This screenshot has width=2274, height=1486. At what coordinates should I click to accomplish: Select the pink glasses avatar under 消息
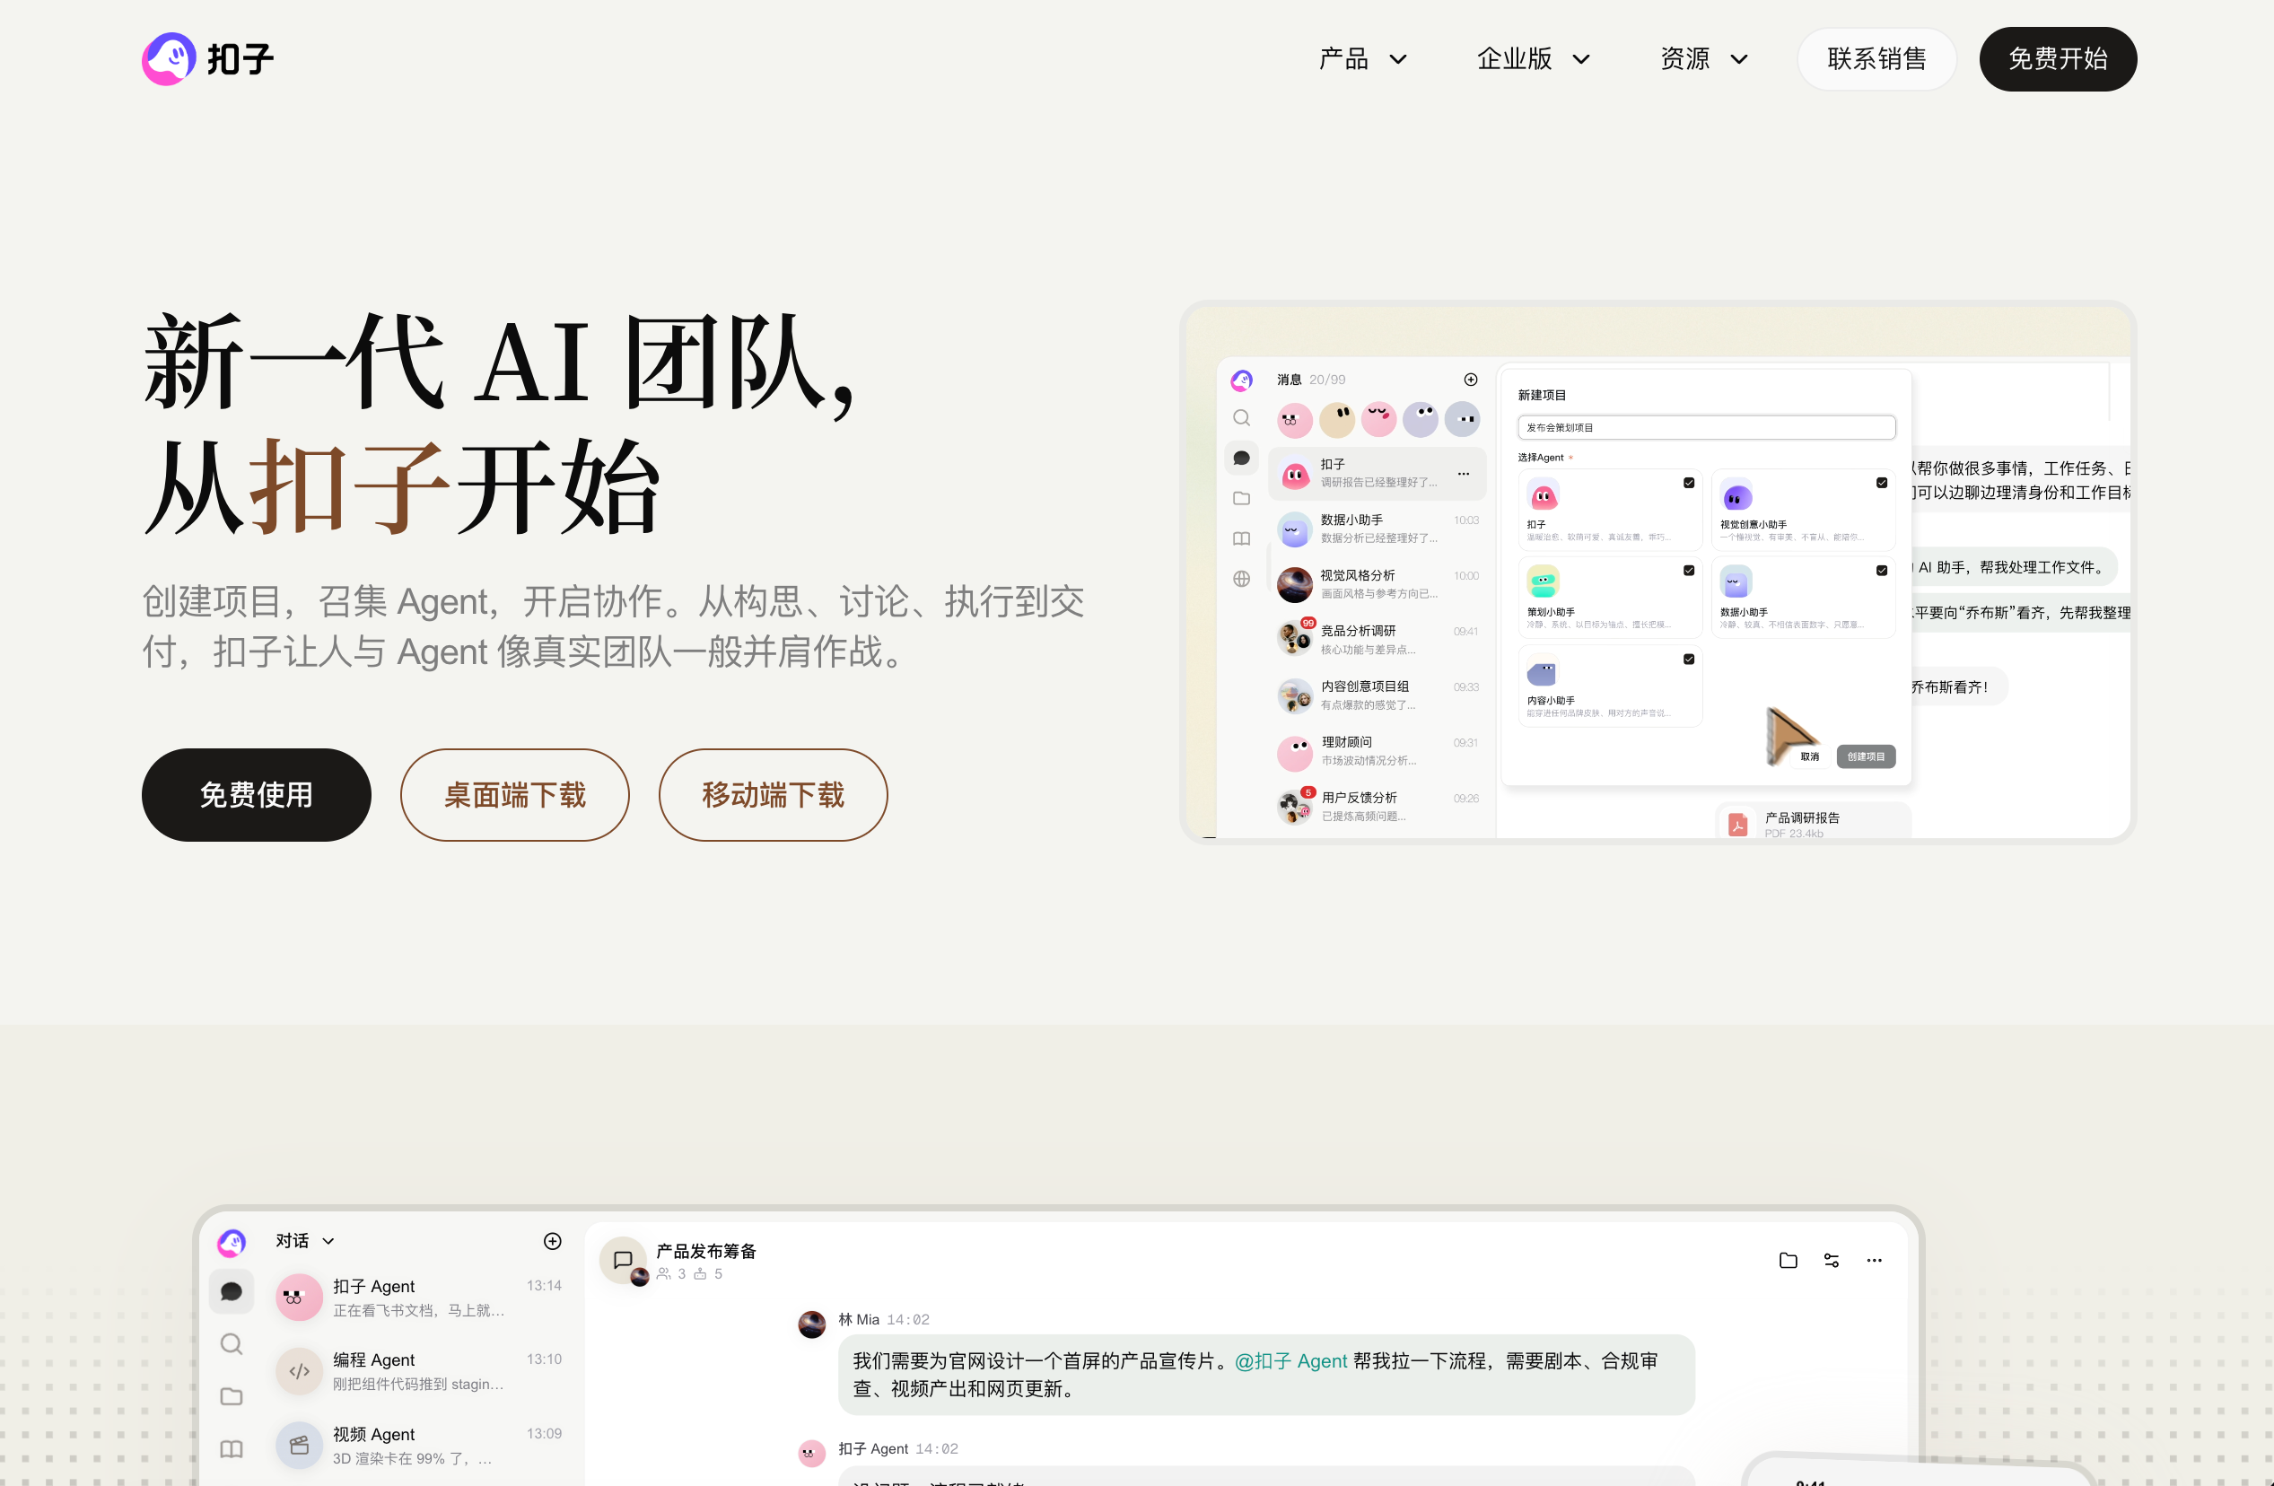click(x=1294, y=420)
